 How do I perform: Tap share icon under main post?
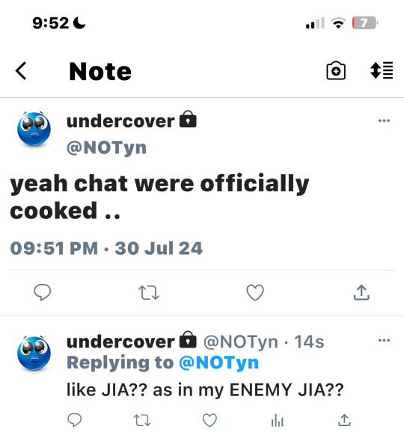361,292
